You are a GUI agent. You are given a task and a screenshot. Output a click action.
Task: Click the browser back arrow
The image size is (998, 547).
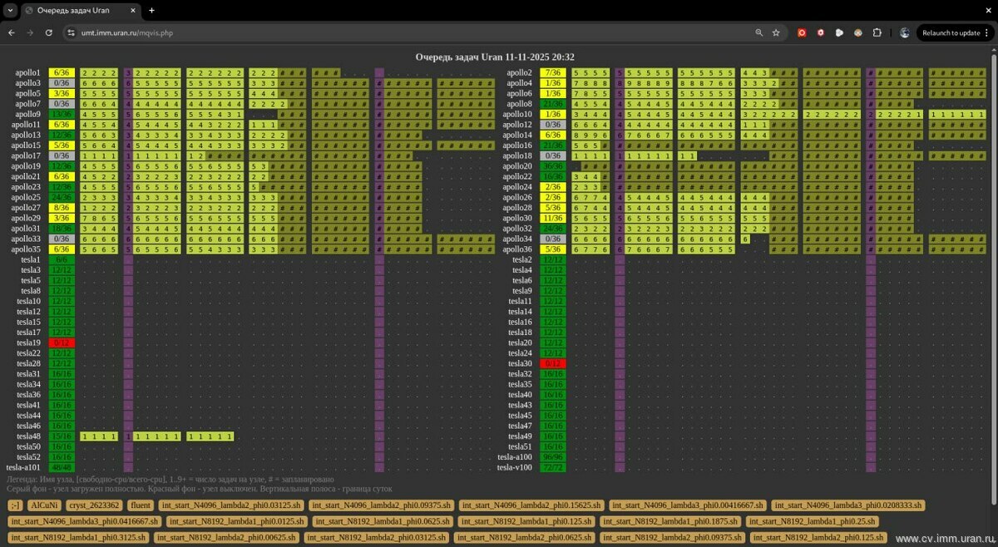tap(12, 32)
